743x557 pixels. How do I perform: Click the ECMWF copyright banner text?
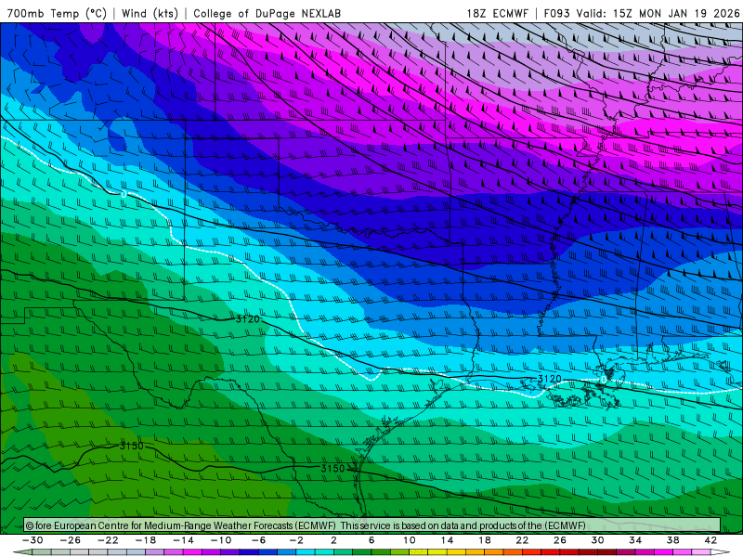coord(306,525)
